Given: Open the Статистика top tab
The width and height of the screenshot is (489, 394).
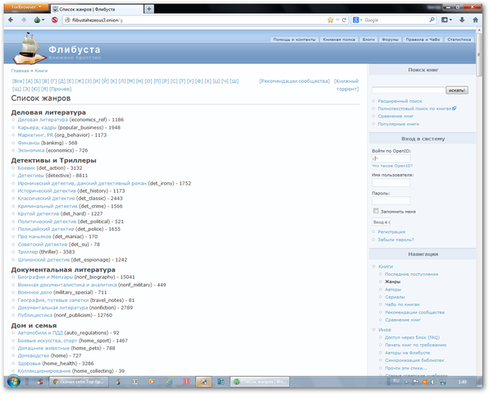Looking at the screenshot, I should coord(459,39).
